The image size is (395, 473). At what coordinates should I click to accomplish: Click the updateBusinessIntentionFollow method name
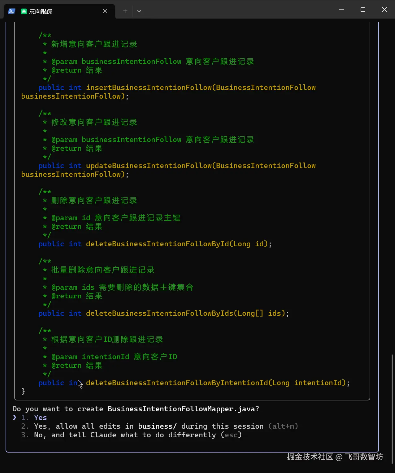click(x=149, y=166)
